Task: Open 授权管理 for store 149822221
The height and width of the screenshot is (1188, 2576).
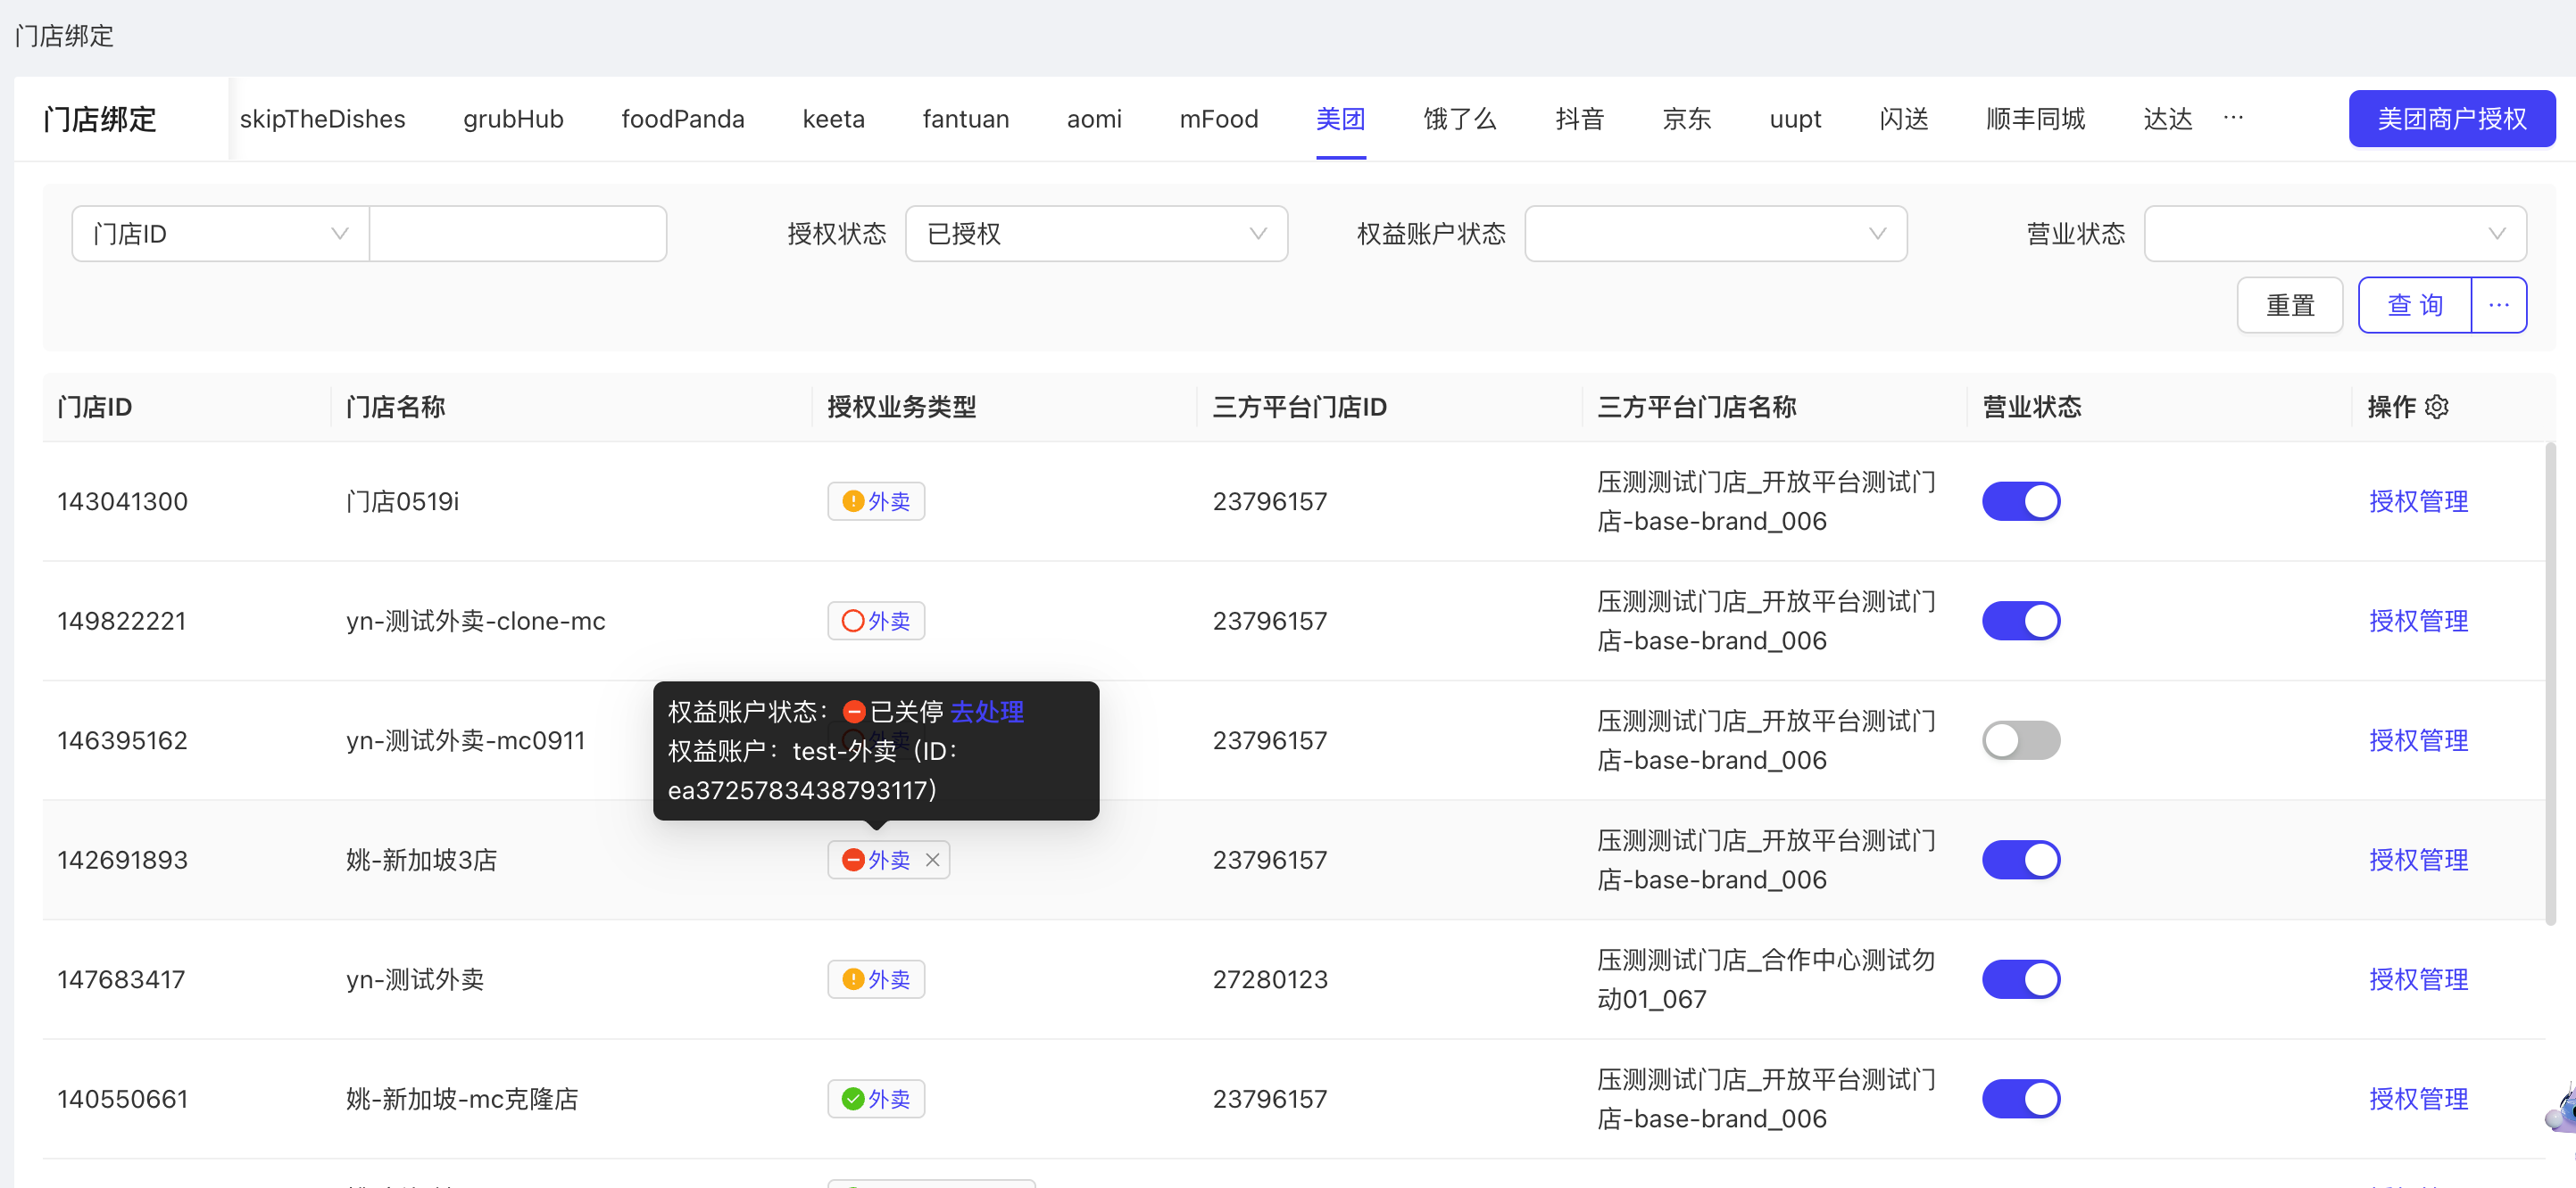Action: pyautogui.click(x=2418, y=622)
